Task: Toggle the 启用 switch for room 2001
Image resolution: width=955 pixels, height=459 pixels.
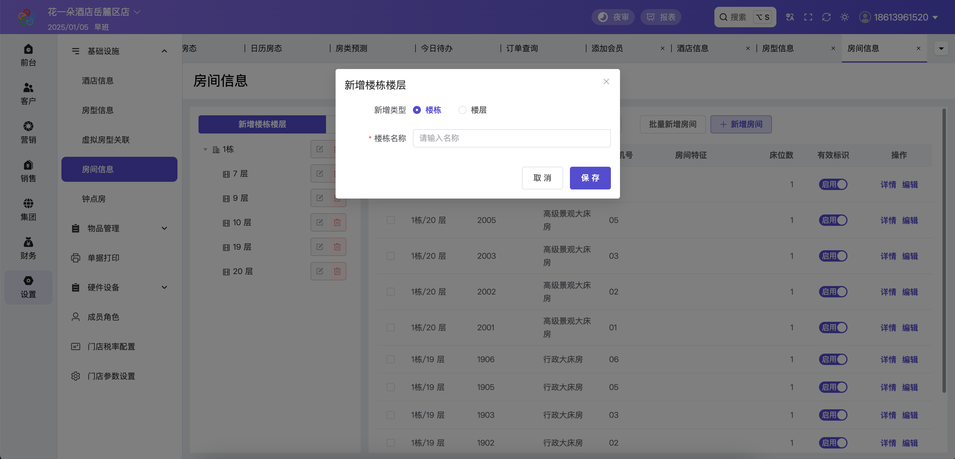Action: pyautogui.click(x=833, y=327)
